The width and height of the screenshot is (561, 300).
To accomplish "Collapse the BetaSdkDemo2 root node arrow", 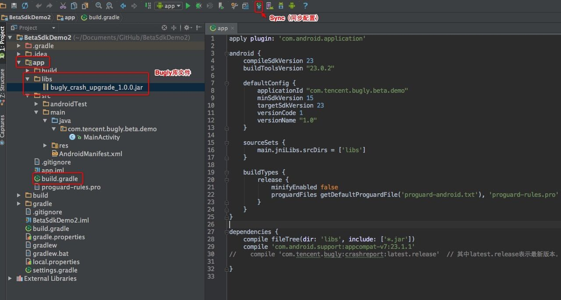I will pos(11,38).
